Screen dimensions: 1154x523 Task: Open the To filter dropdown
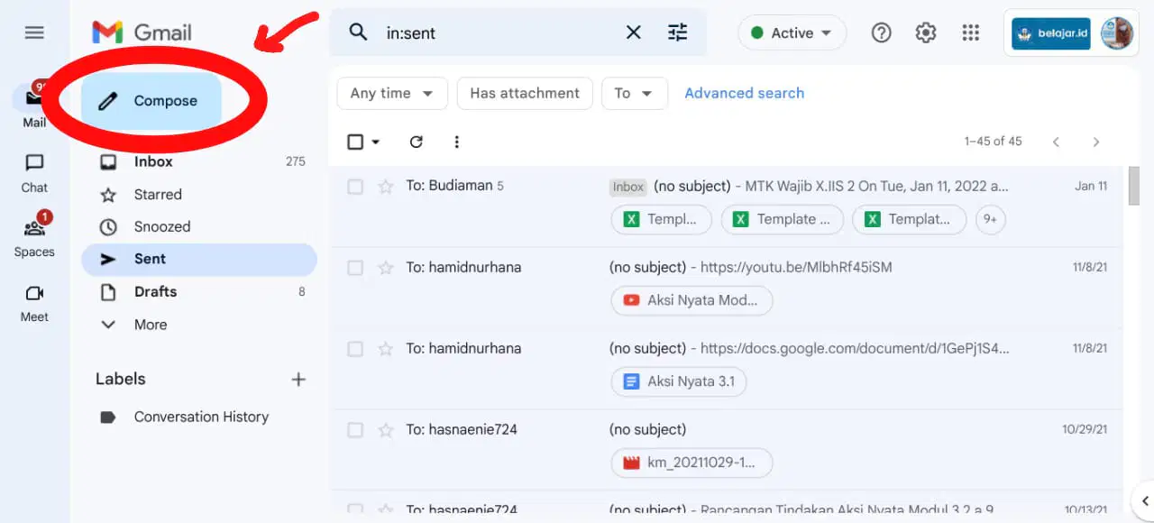pos(635,94)
